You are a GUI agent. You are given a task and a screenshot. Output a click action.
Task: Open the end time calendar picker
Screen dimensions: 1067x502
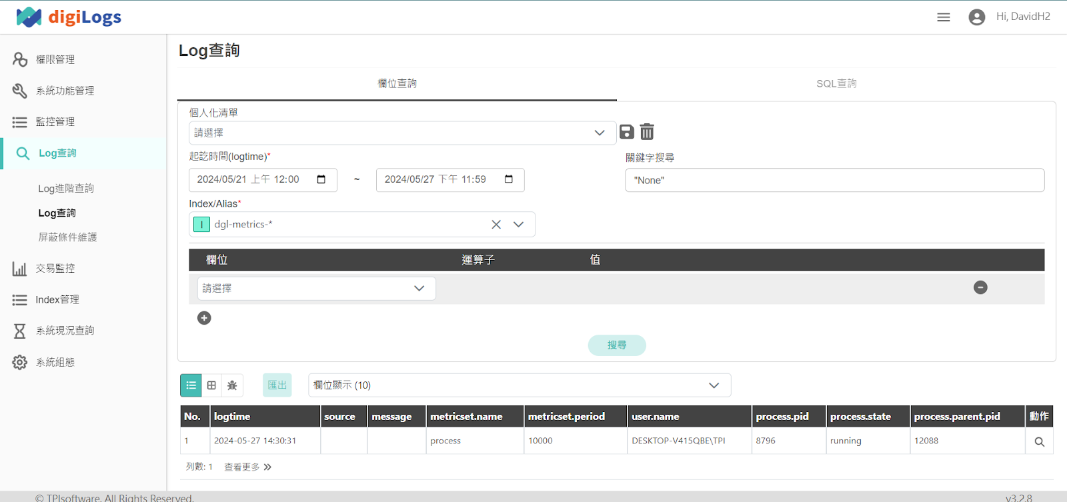[x=509, y=179]
